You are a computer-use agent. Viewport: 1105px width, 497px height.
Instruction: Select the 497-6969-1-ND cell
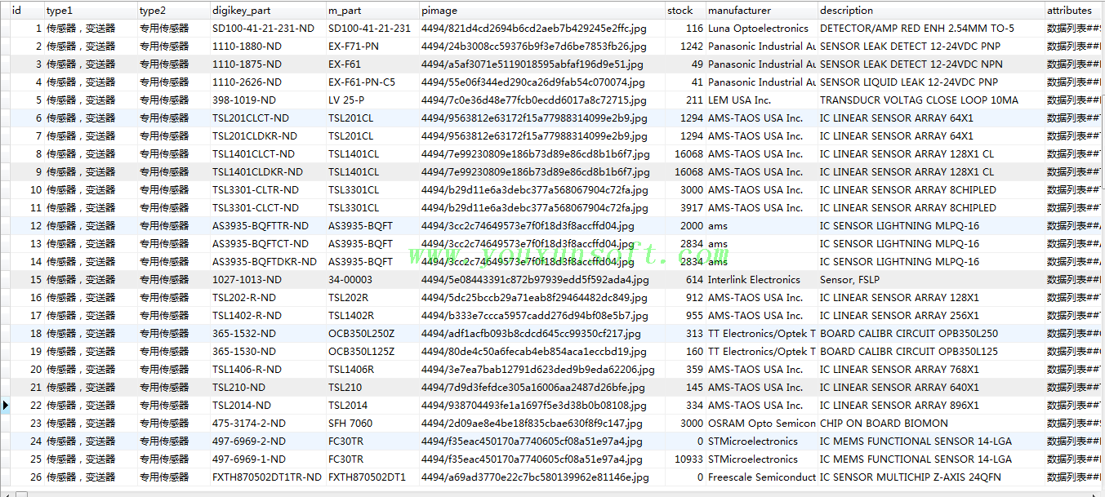[x=268, y=459]
